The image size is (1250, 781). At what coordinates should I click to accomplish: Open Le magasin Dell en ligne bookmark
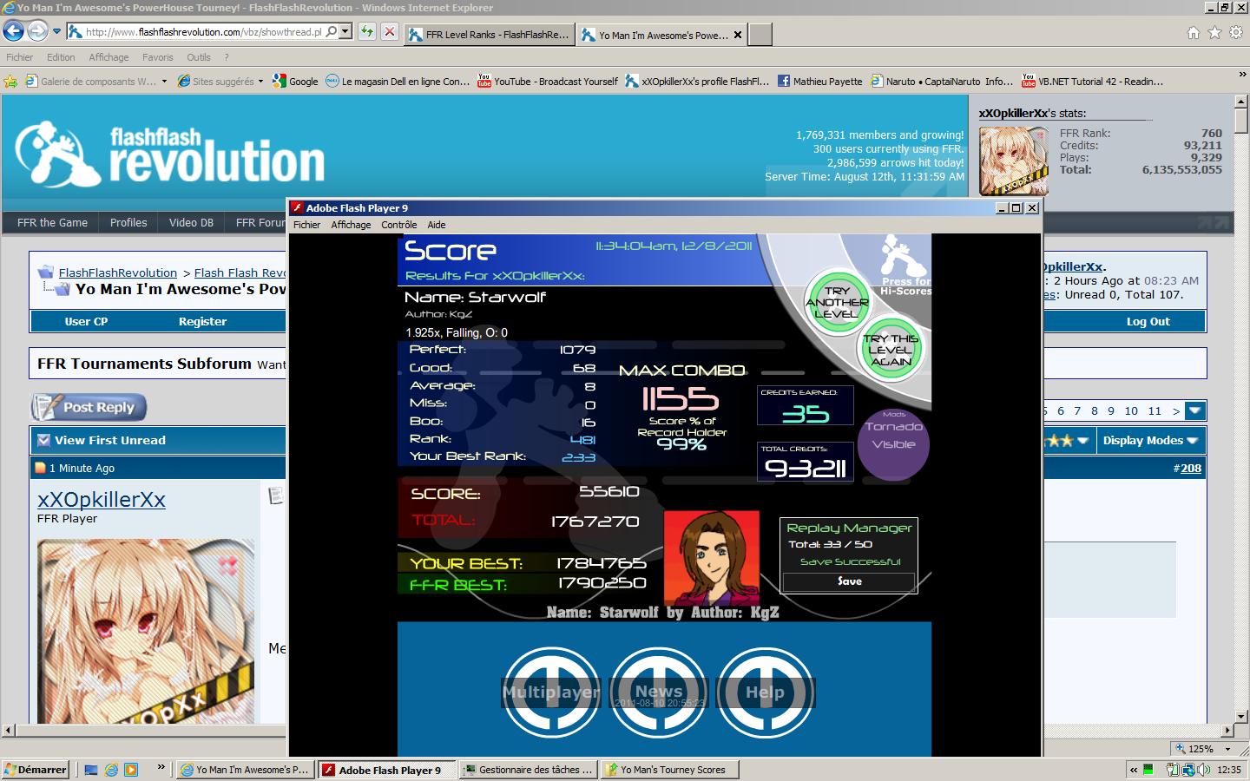point(398,82)
